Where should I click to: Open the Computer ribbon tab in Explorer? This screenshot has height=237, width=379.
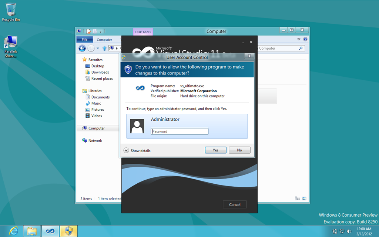pos(104,40)
